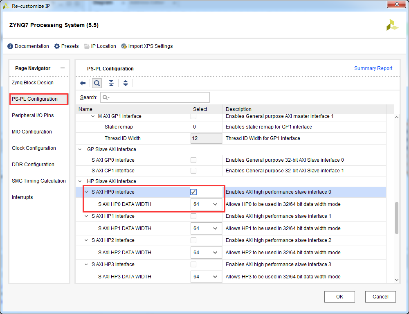Uncheck S AXI HP0 interface checkbox
Image resolution: width=409 pixels, height=314 pixels.
193,192
